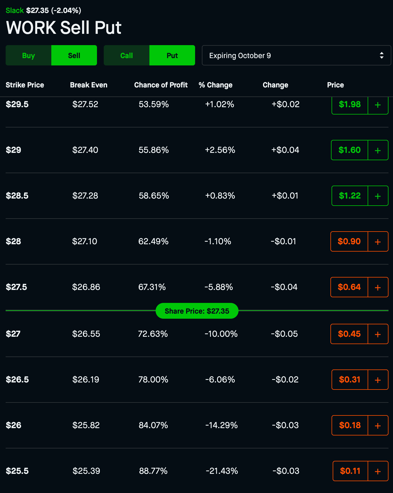Image resolution: width=393 pixels, height=493 pixels.
Task: Click the $0.31 price button
Action: pyautogui.click(x=350, y=380)
